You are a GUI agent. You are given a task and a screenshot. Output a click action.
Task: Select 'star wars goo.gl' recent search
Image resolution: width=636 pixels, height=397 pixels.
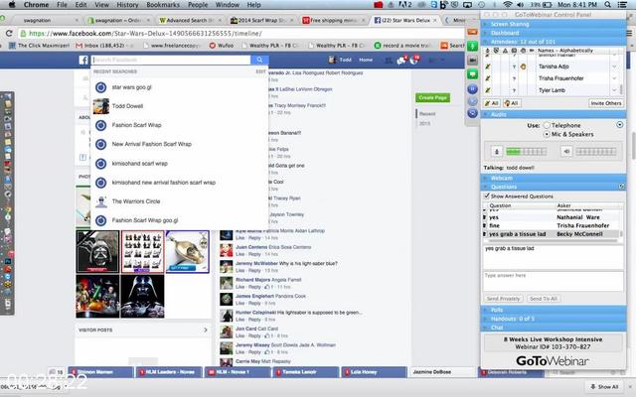tap(179, 87)
